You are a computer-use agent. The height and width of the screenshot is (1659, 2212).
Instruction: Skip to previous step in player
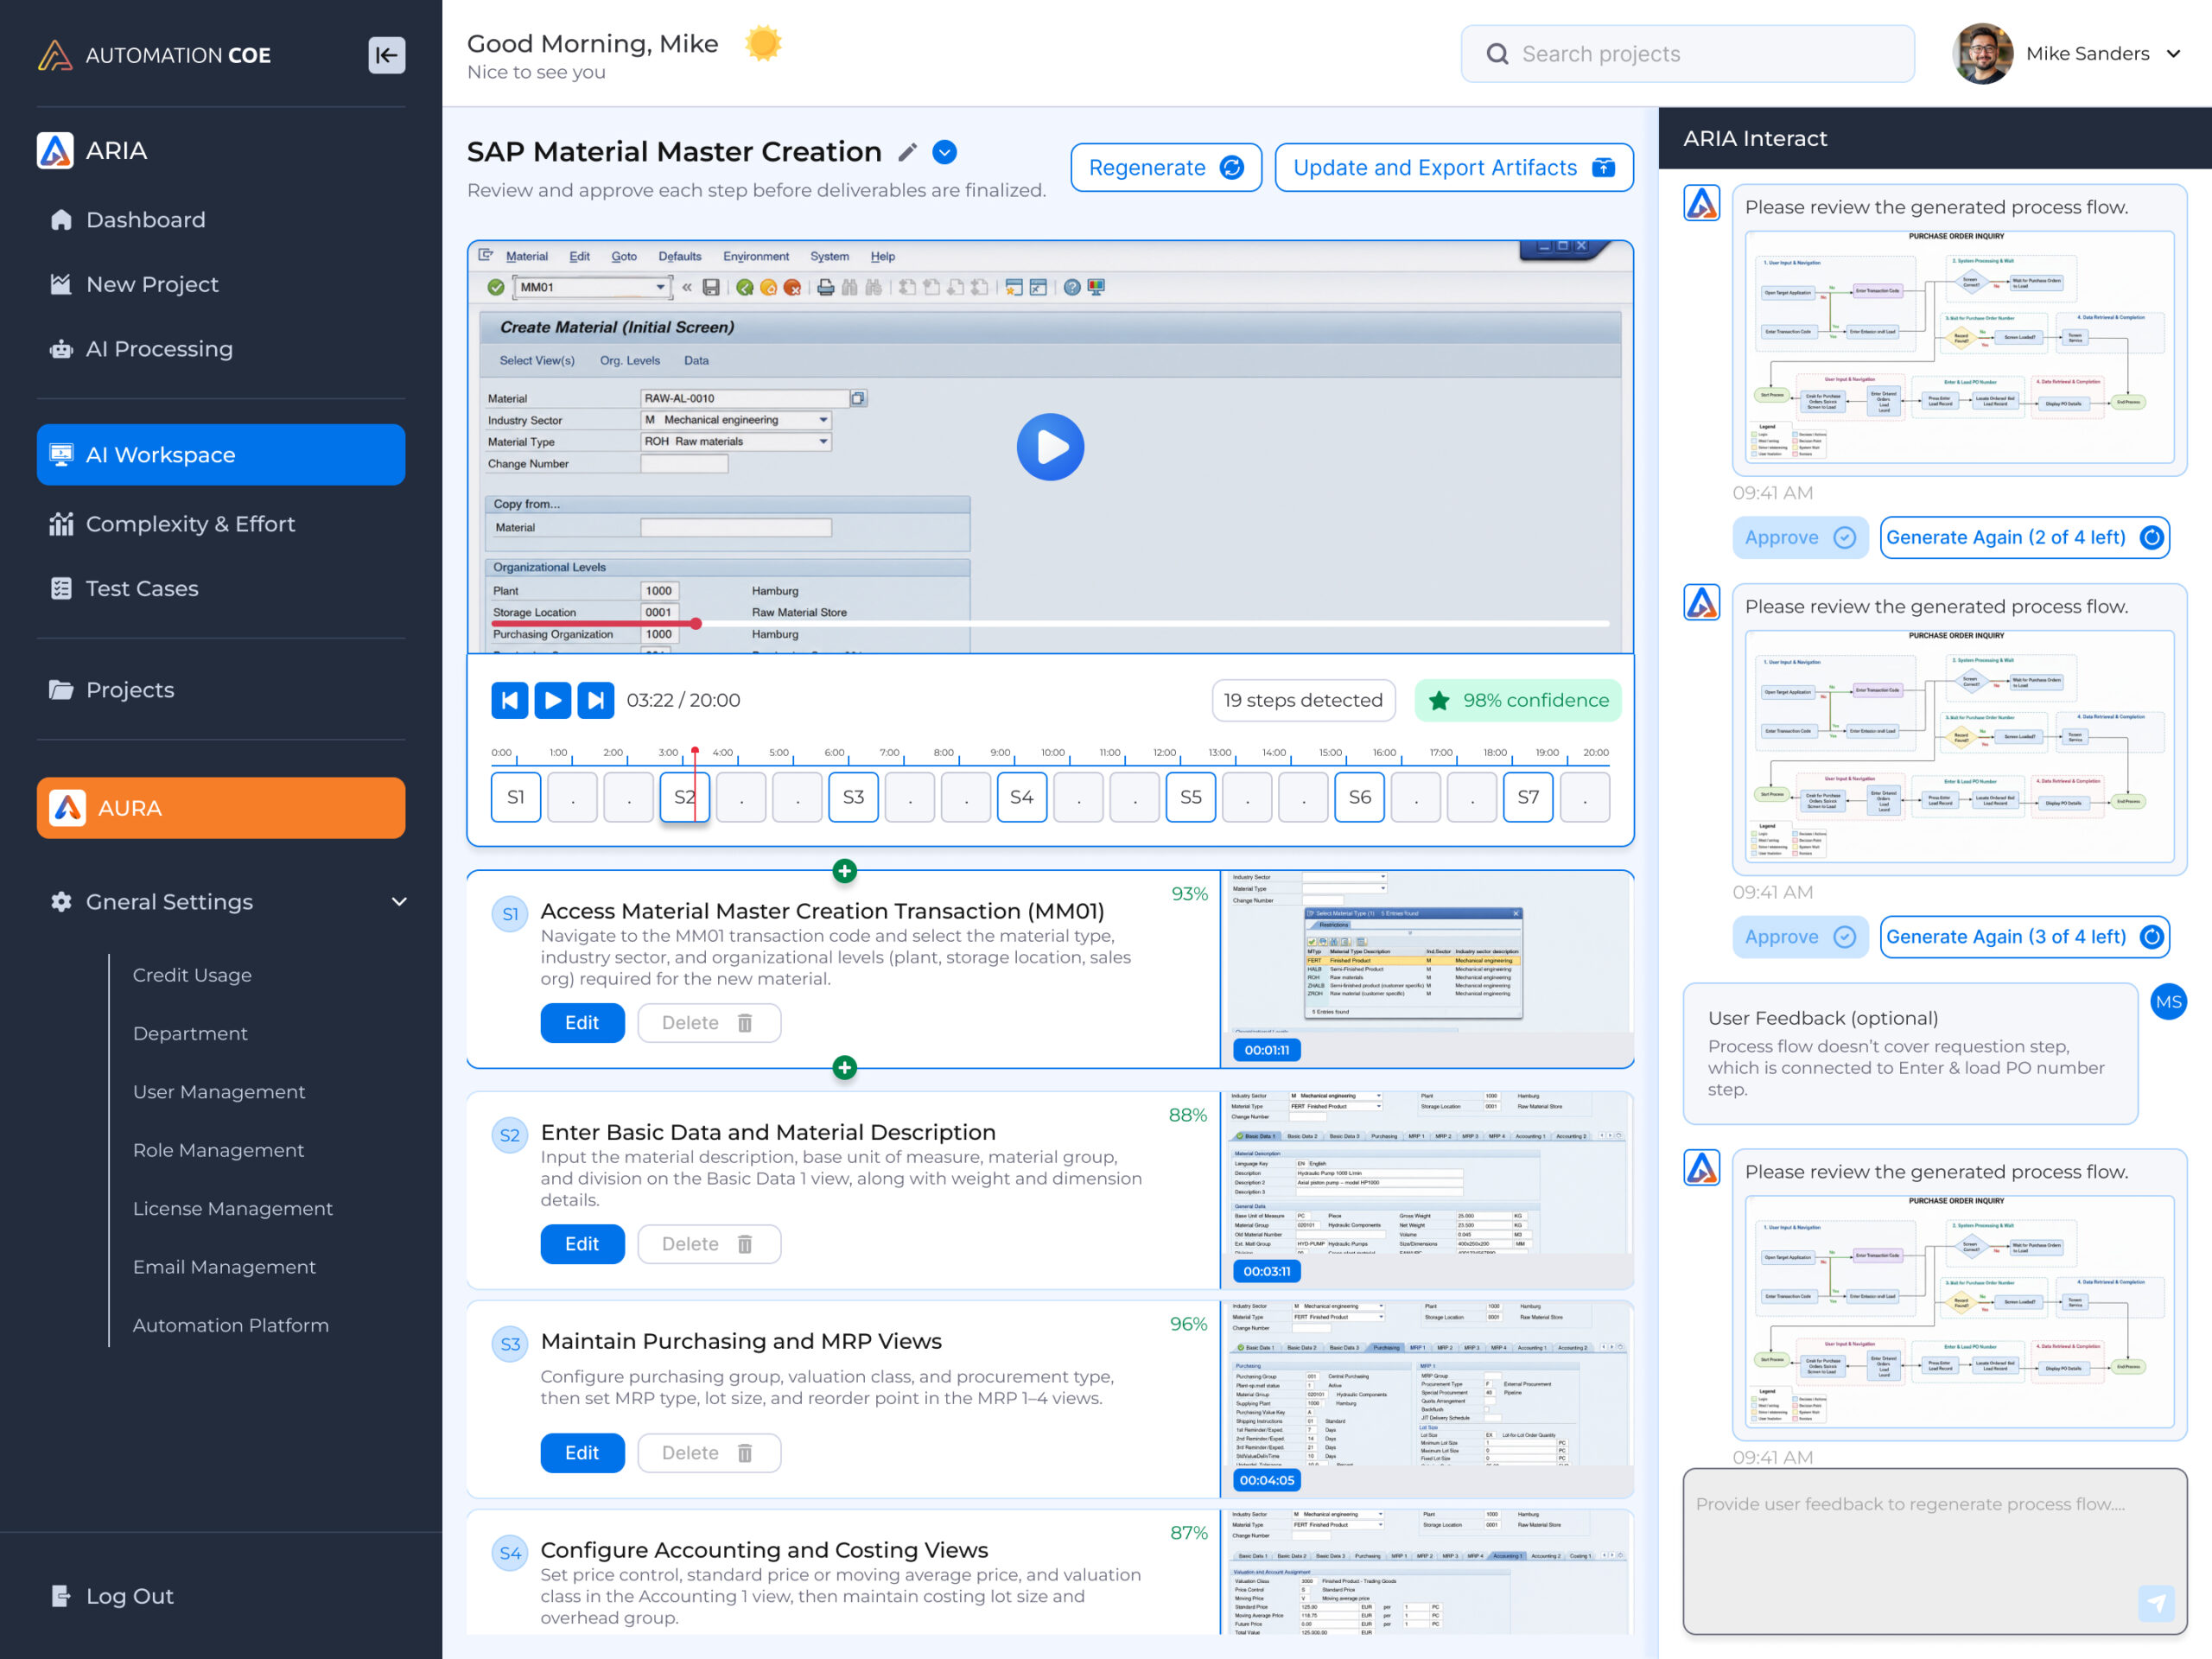[x=509, y=701]
